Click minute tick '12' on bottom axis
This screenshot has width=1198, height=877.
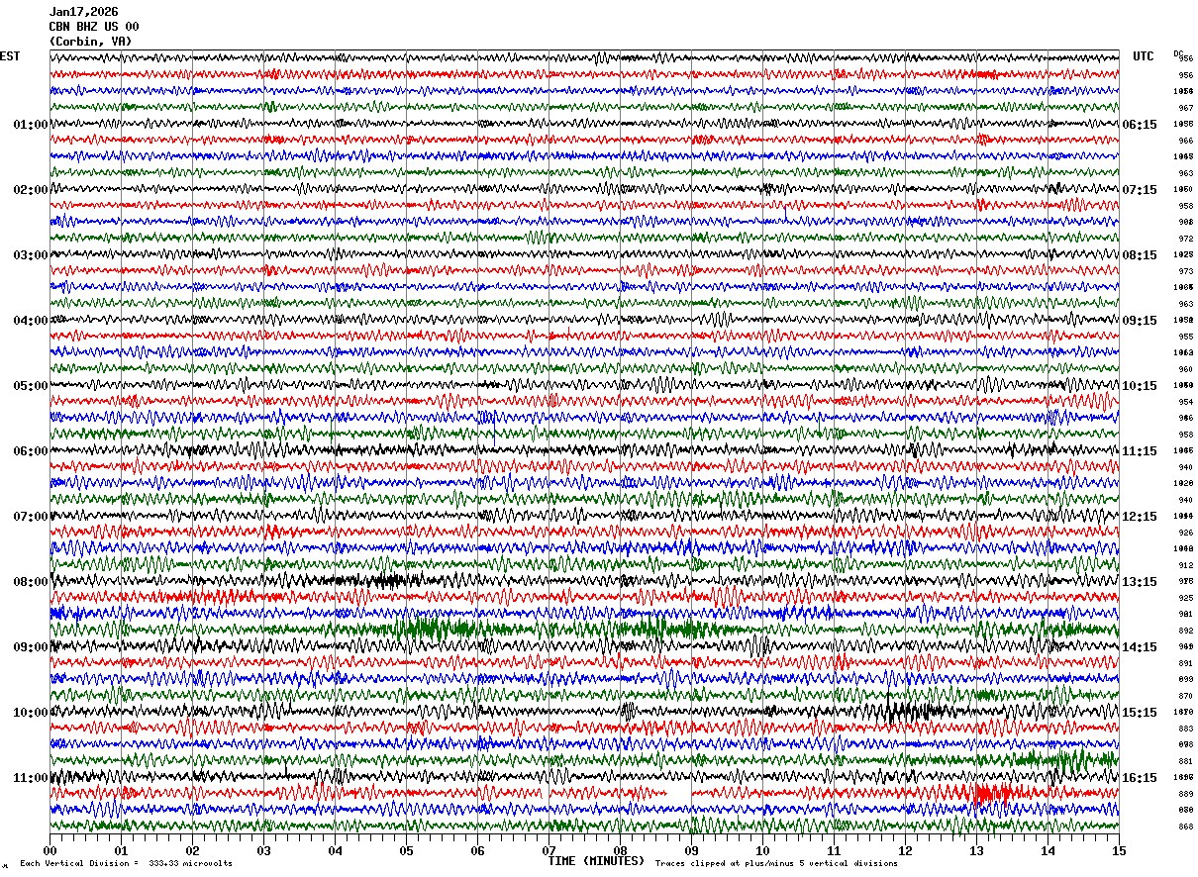(x=905, y=850)
